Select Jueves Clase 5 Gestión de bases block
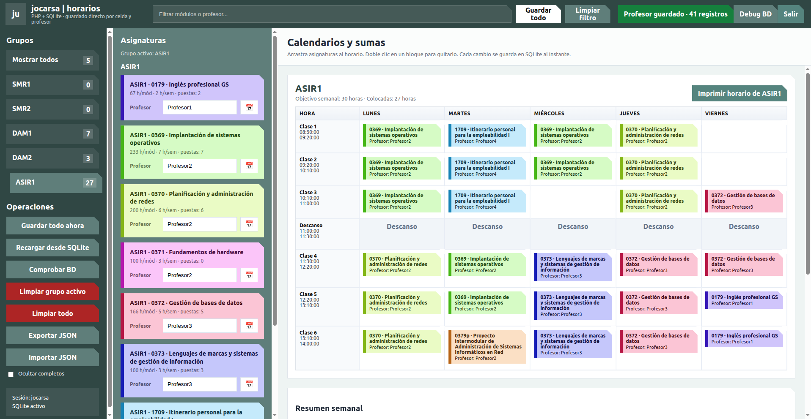 click(x=658, y=303)
